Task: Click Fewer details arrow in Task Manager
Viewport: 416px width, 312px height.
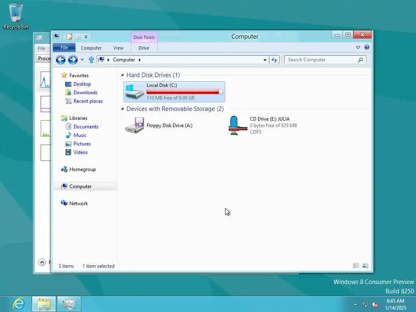Action: [x=42, y=262]
